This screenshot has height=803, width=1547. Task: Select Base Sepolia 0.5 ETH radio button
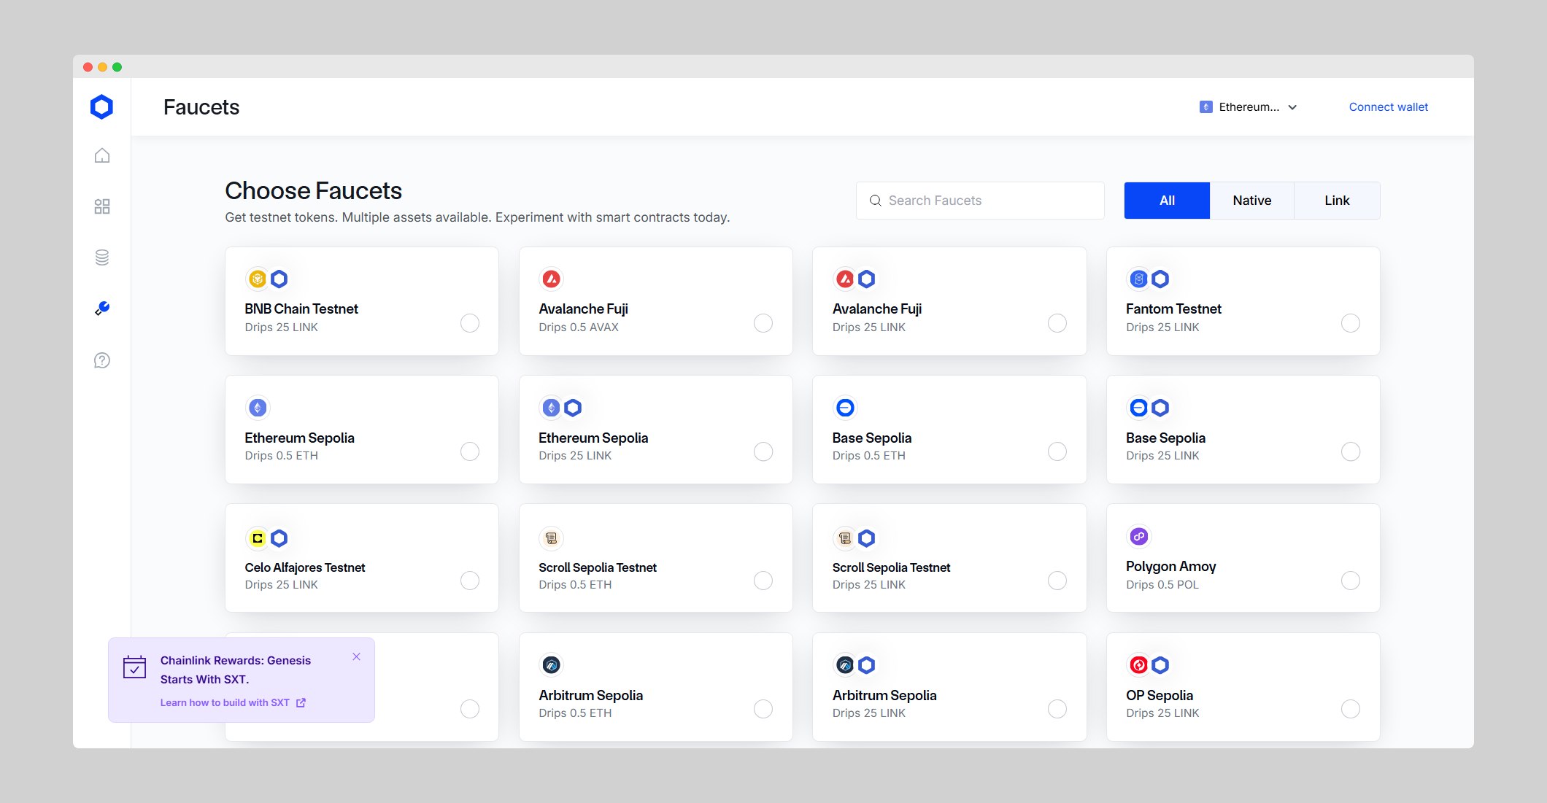(1057, 451)
